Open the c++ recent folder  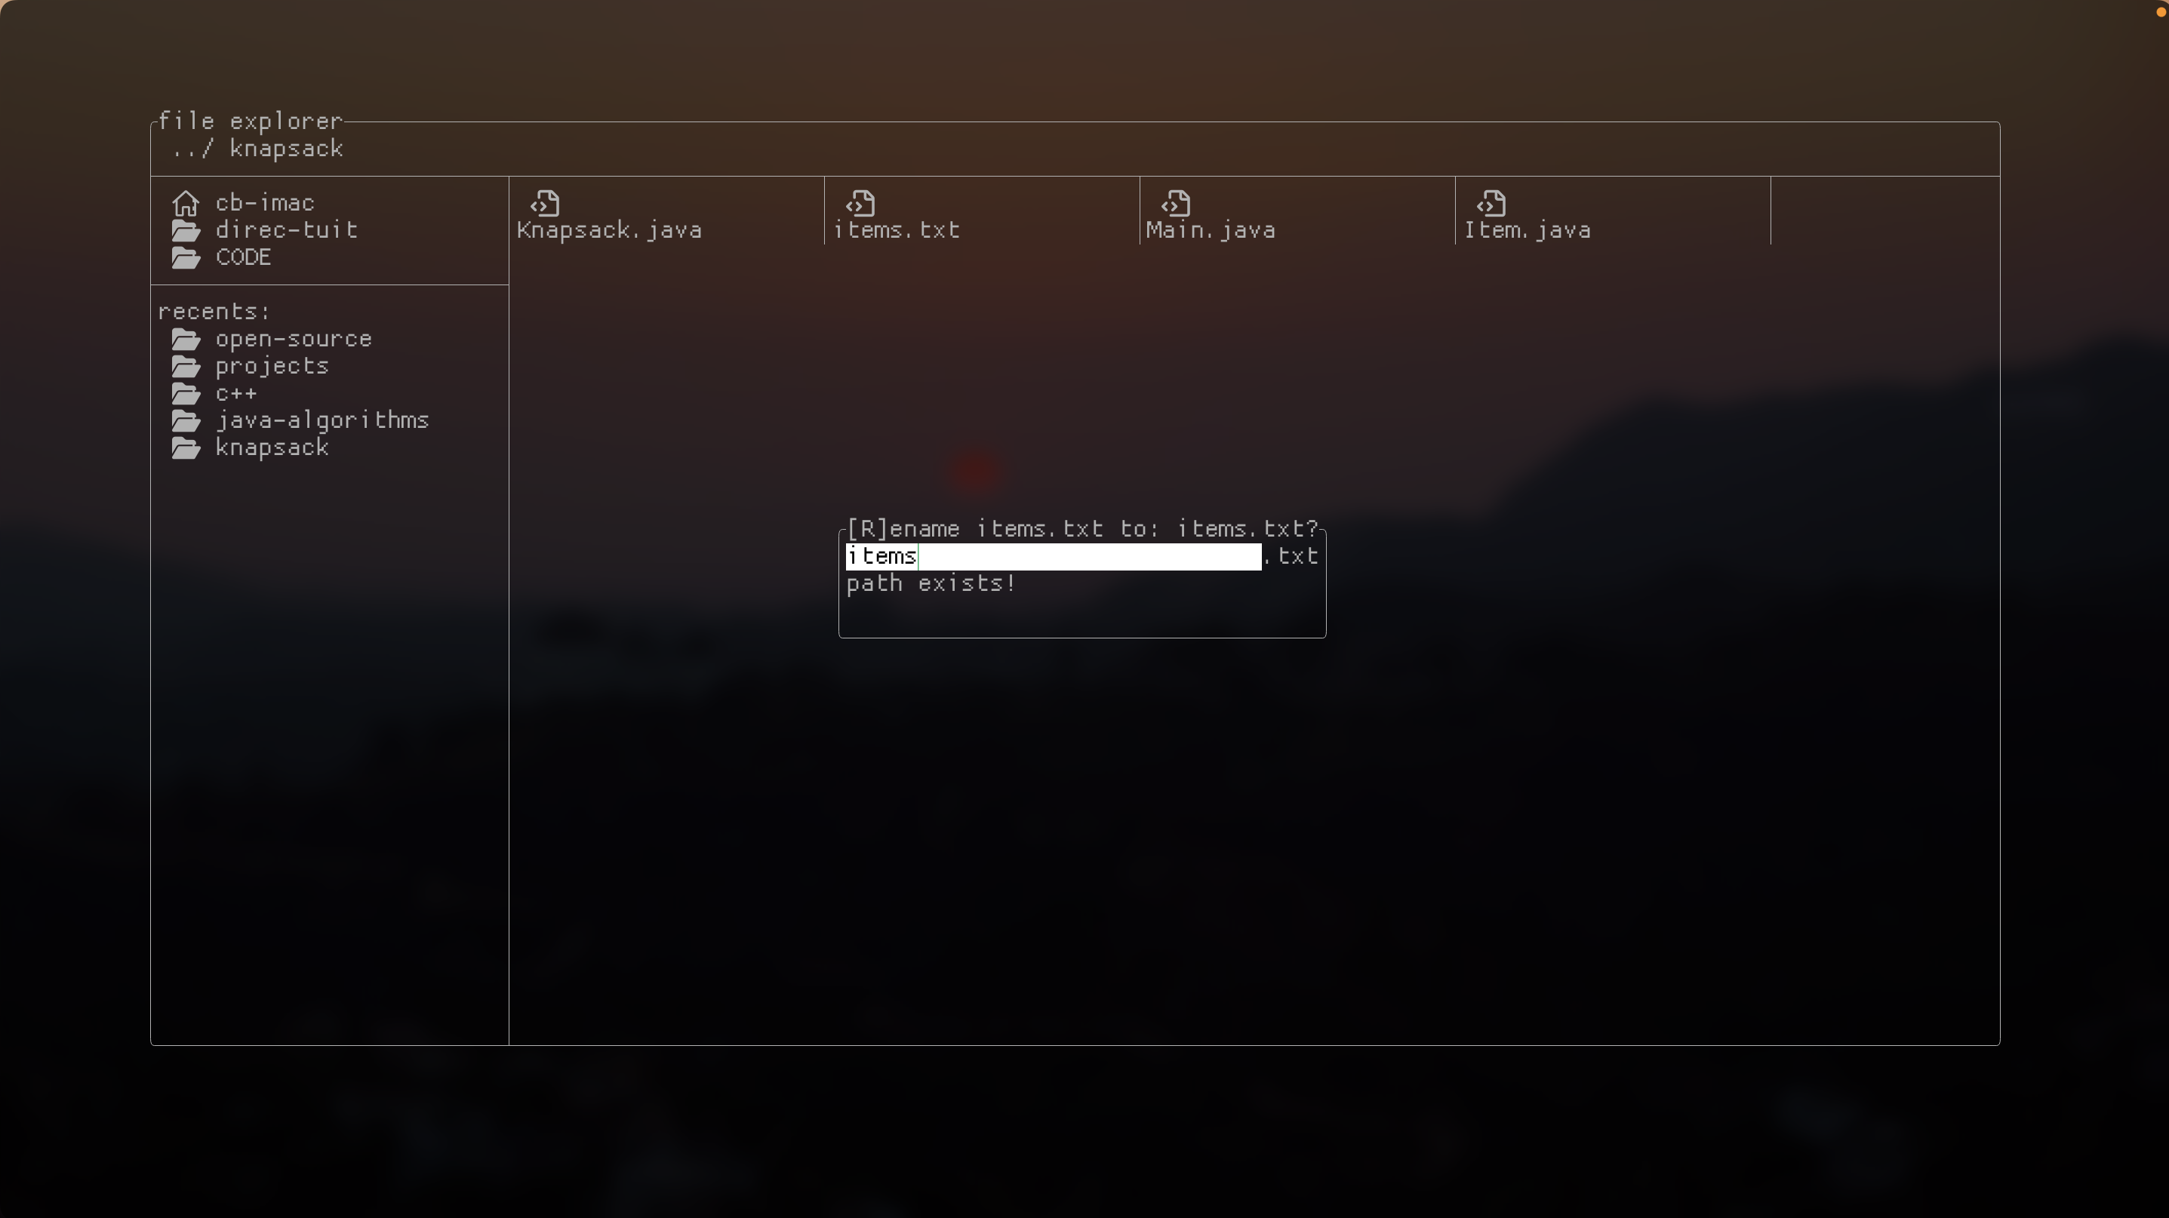(235, 394)
